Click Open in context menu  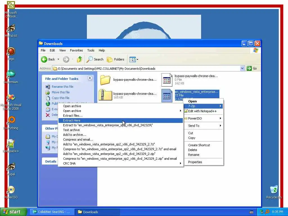[203, 101]
